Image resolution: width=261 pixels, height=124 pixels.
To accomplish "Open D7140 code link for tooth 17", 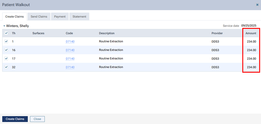I will tap(70, 59).
